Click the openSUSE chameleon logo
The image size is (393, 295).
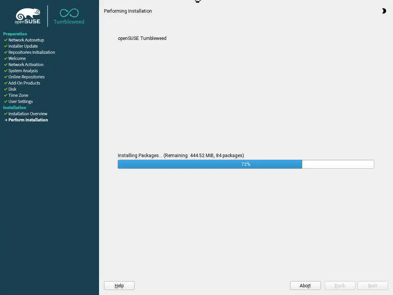28,16
